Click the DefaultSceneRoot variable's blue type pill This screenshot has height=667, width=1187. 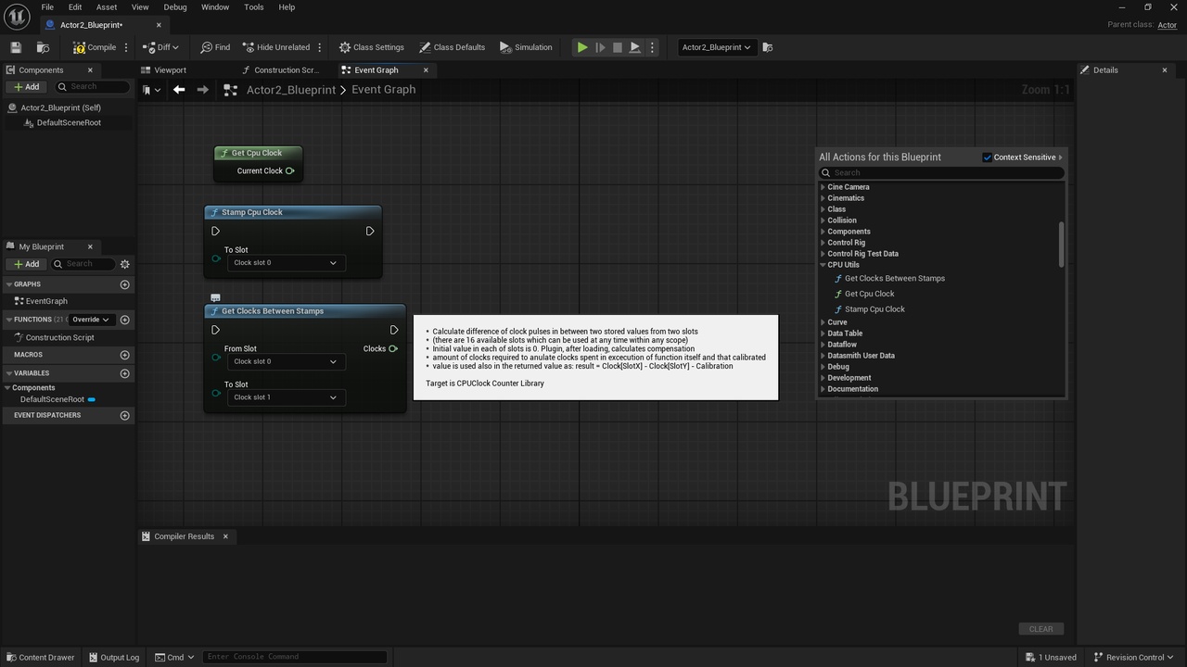[92, 399]
